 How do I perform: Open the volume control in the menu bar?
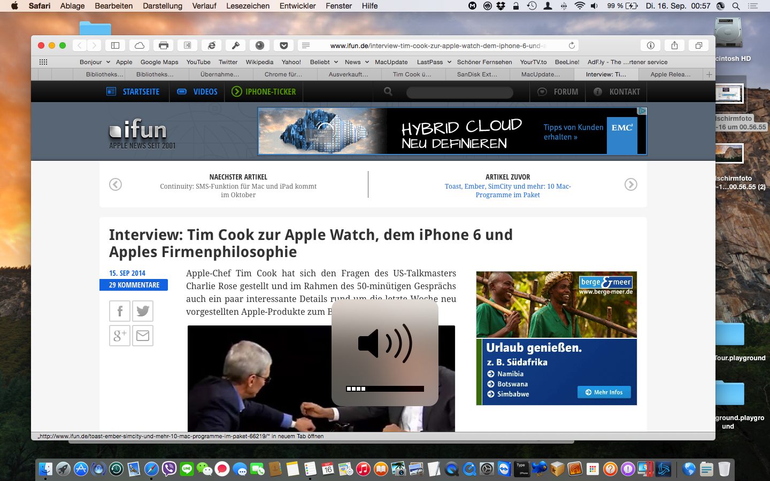click(595, 6)
